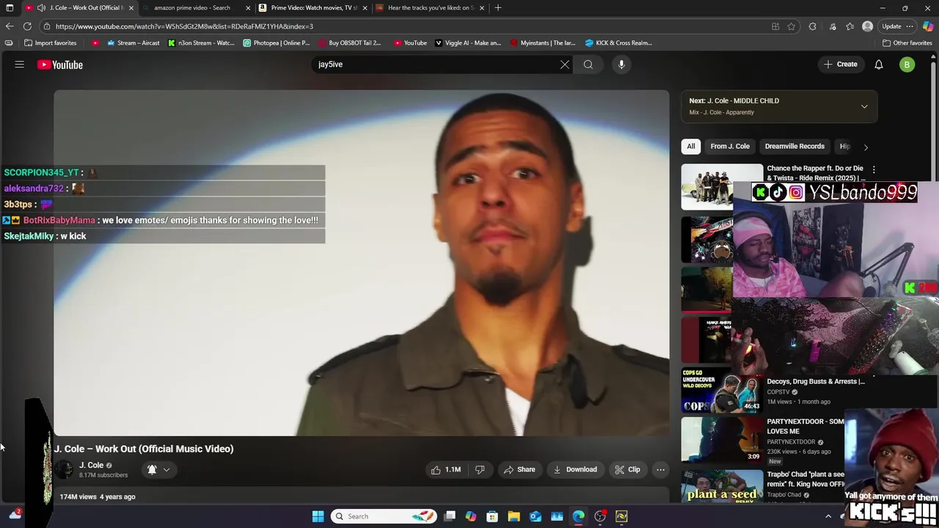Open the J. Cole channel name link
The height and width of the screenshot is (528, 939).
pyautogui.click(x=91, y=465)
